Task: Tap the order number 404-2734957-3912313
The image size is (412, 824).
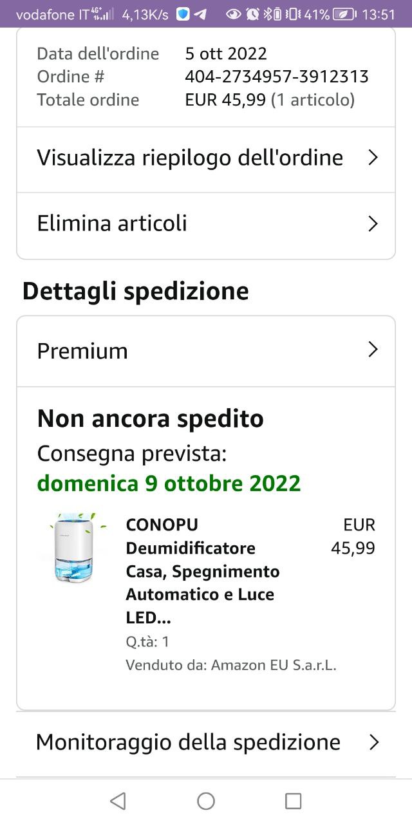Action: click(277, 77)
